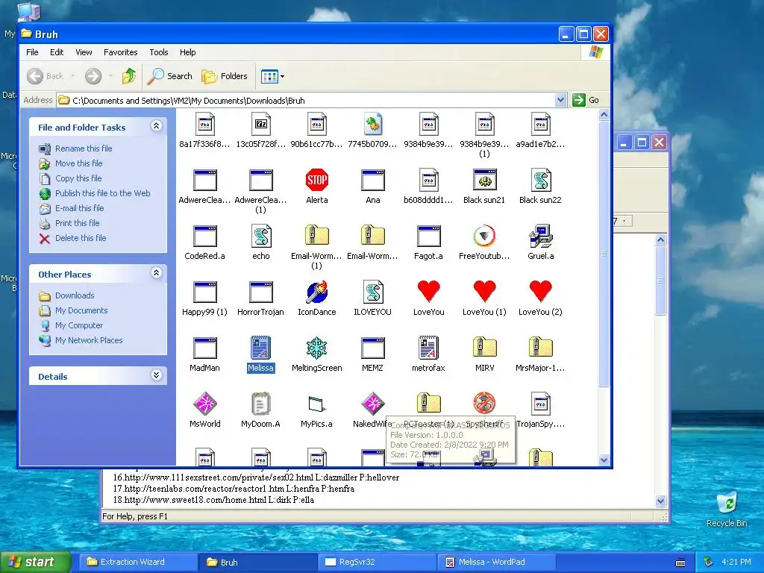Select the NakedWife file icon

[x=373, y=404]
